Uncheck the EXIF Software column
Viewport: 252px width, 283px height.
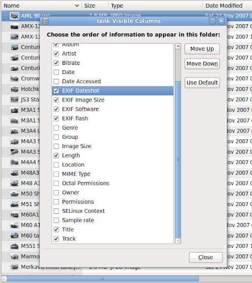[x=56, y=109]
